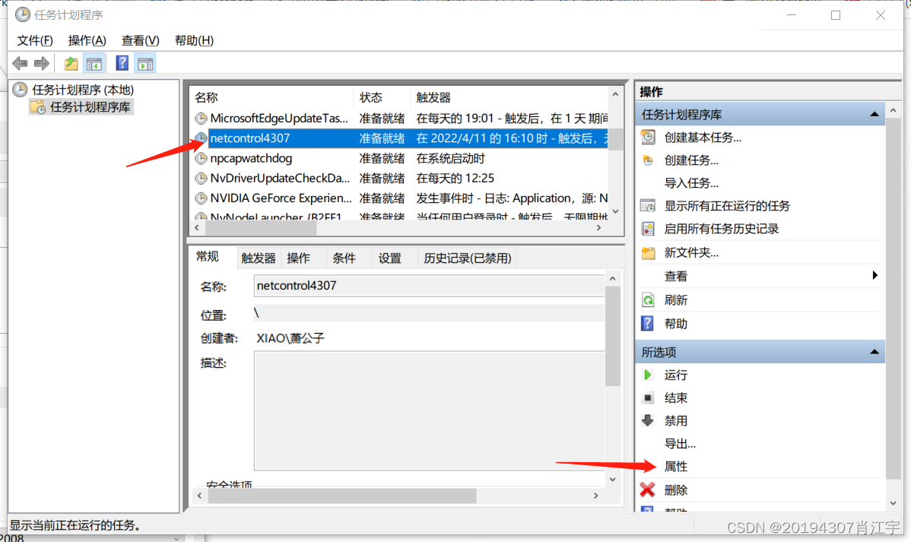
Task: Collapse the 所选项 actions section
Action: click(x=874, y=352)
